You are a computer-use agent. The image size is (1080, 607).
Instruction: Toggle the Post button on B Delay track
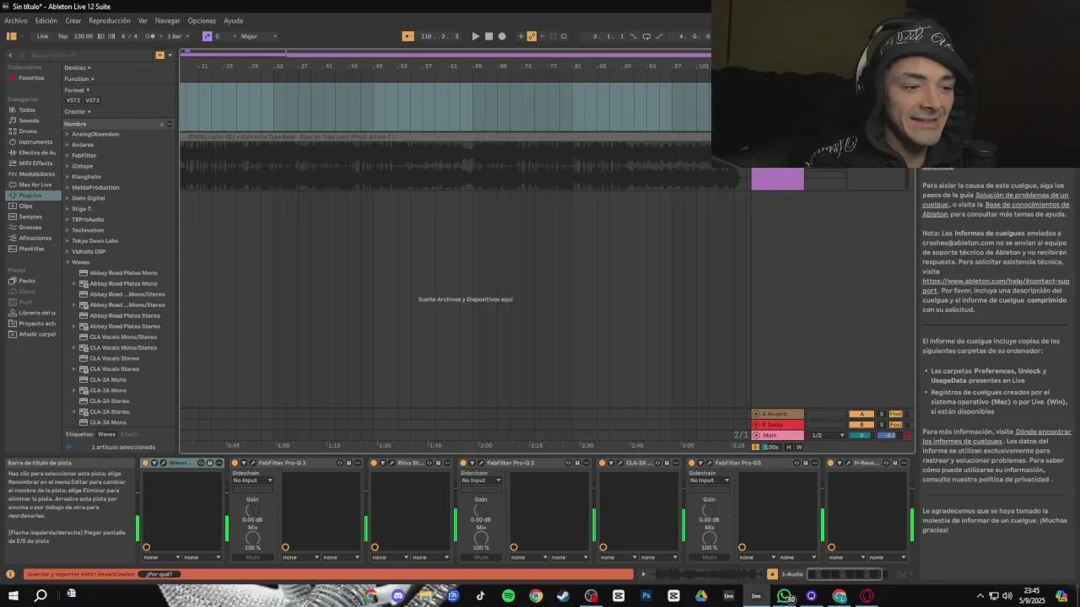click(895, 425)
